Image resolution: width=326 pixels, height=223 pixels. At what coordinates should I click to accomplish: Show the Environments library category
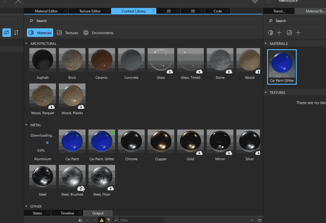[99, 33]
